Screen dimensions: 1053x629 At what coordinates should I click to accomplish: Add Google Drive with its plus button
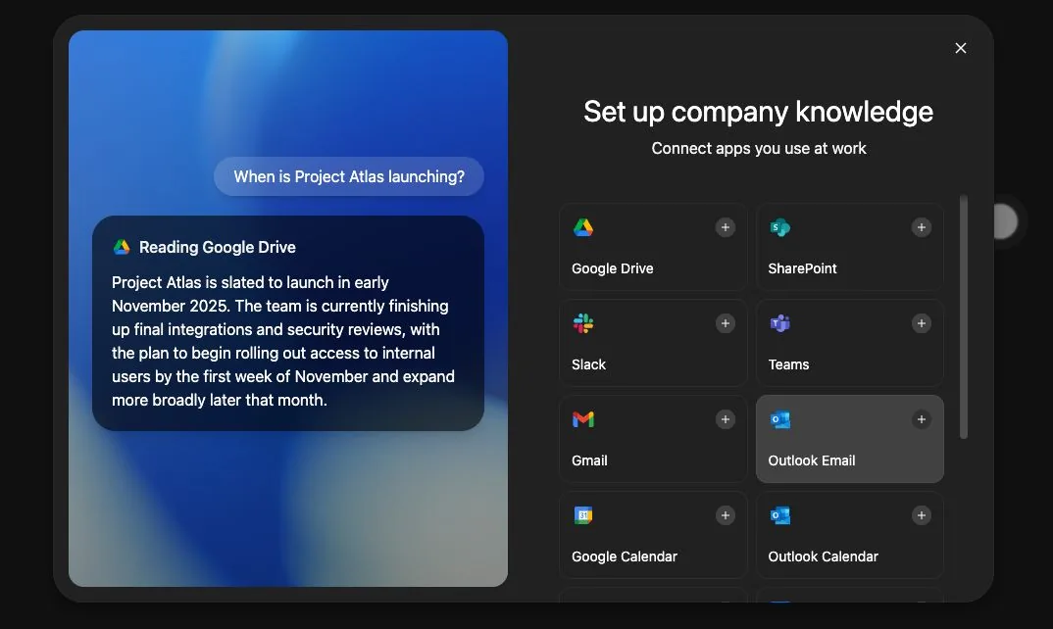725,227
